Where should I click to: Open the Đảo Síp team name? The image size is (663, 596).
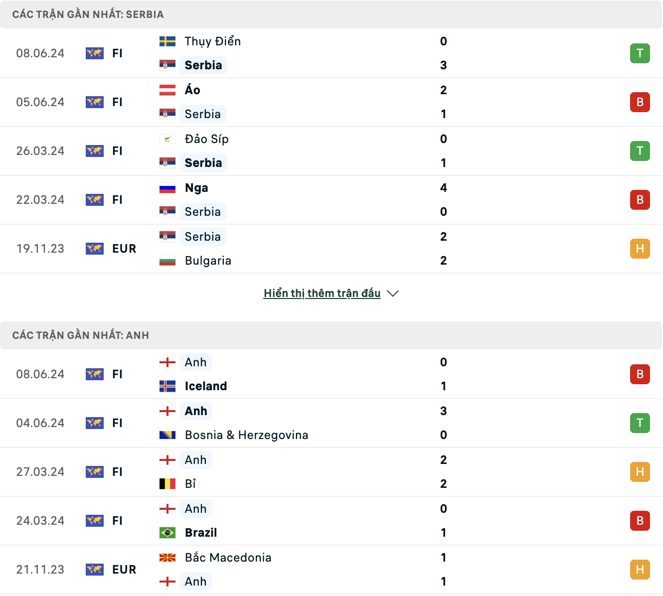pyautogui.click(x=207, y=139)
